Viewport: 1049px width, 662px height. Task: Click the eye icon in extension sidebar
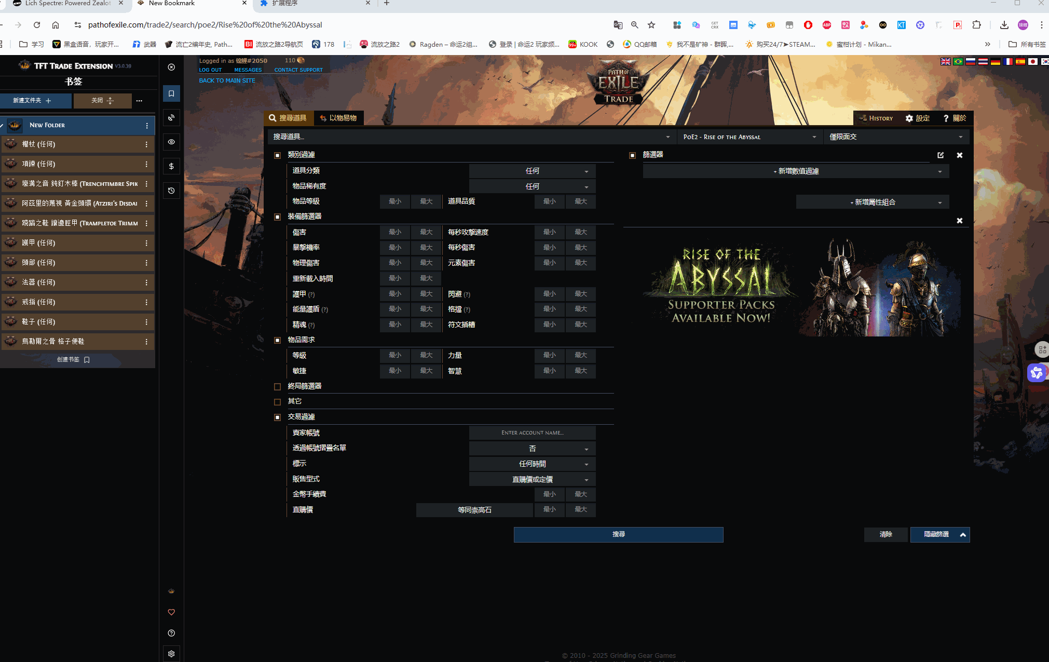coord(171,142)
